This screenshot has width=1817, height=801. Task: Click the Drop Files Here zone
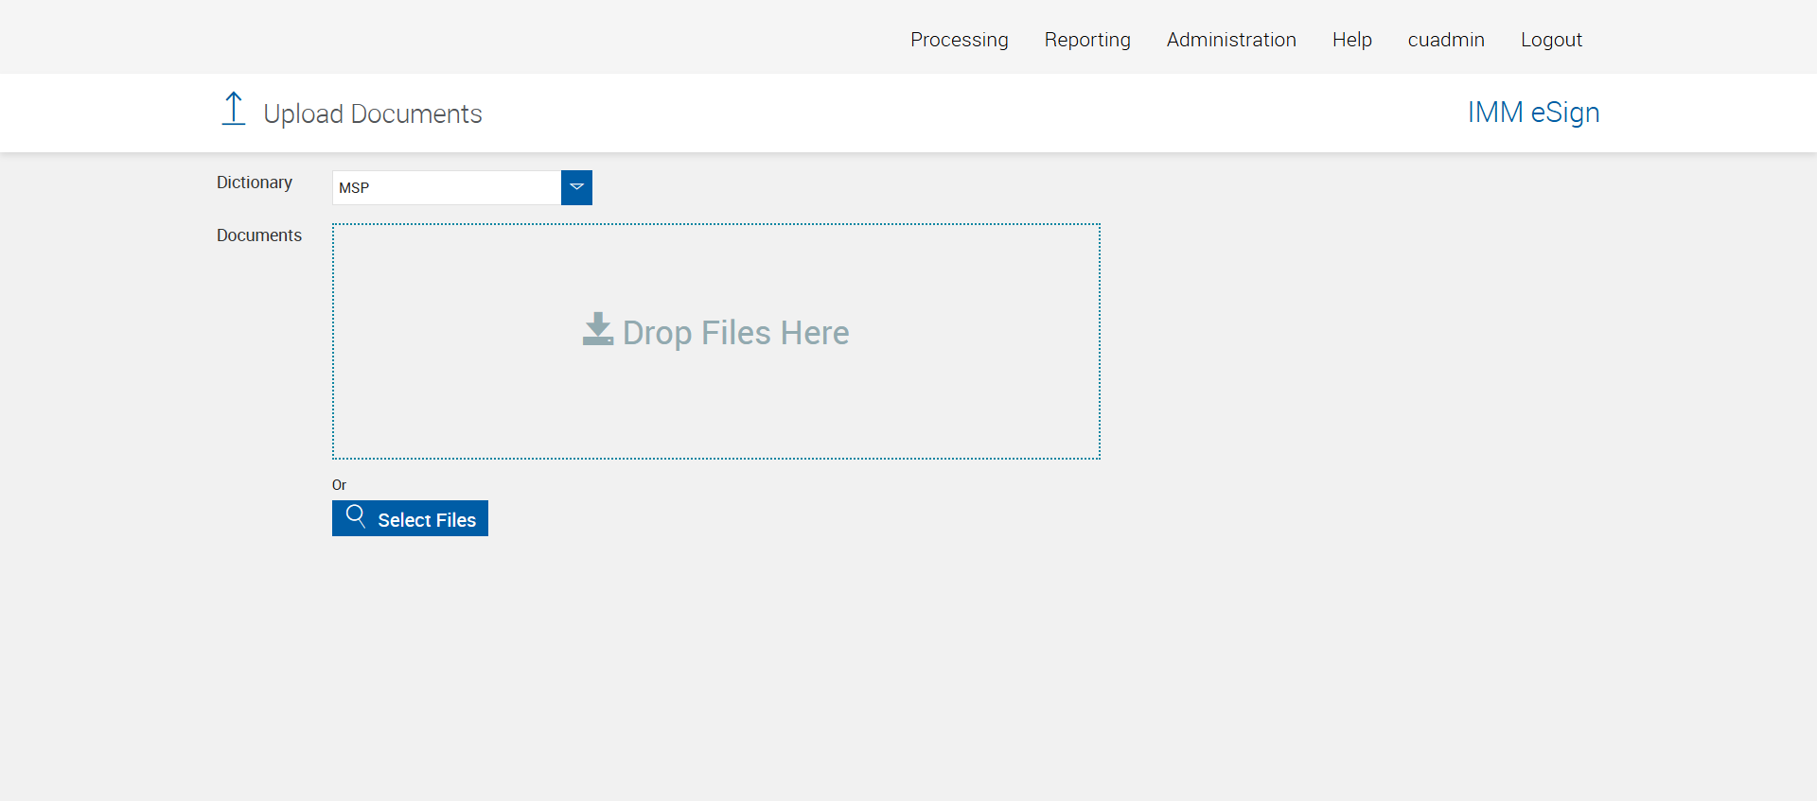click(716, 341)
